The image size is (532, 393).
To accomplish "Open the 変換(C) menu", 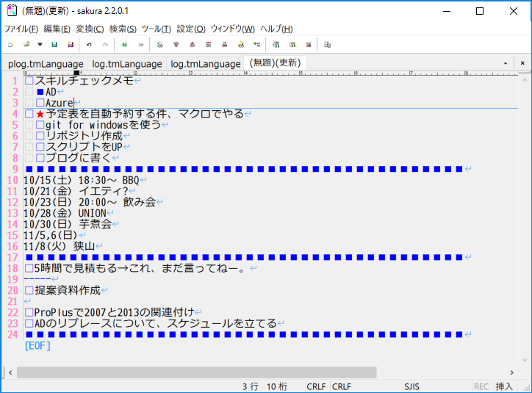I will (x=90, y=29).
